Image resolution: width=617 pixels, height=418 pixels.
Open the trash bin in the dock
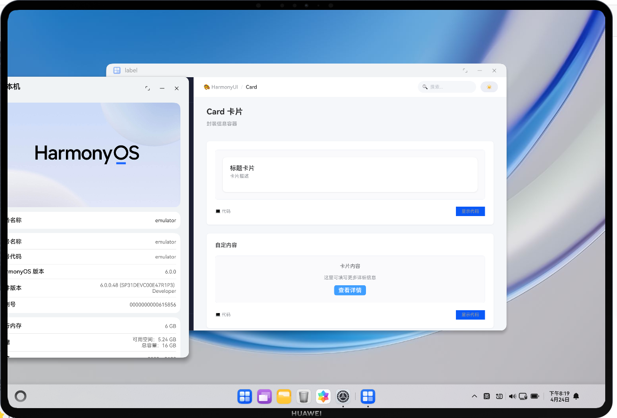coord(304,396)
